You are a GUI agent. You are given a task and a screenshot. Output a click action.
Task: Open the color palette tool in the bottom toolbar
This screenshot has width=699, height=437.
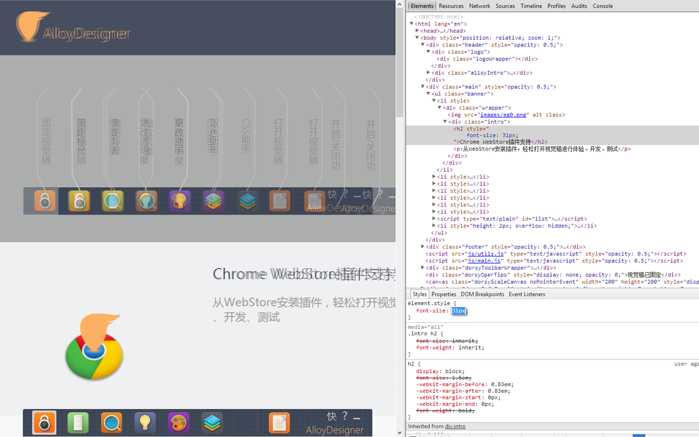coord(179,423)
